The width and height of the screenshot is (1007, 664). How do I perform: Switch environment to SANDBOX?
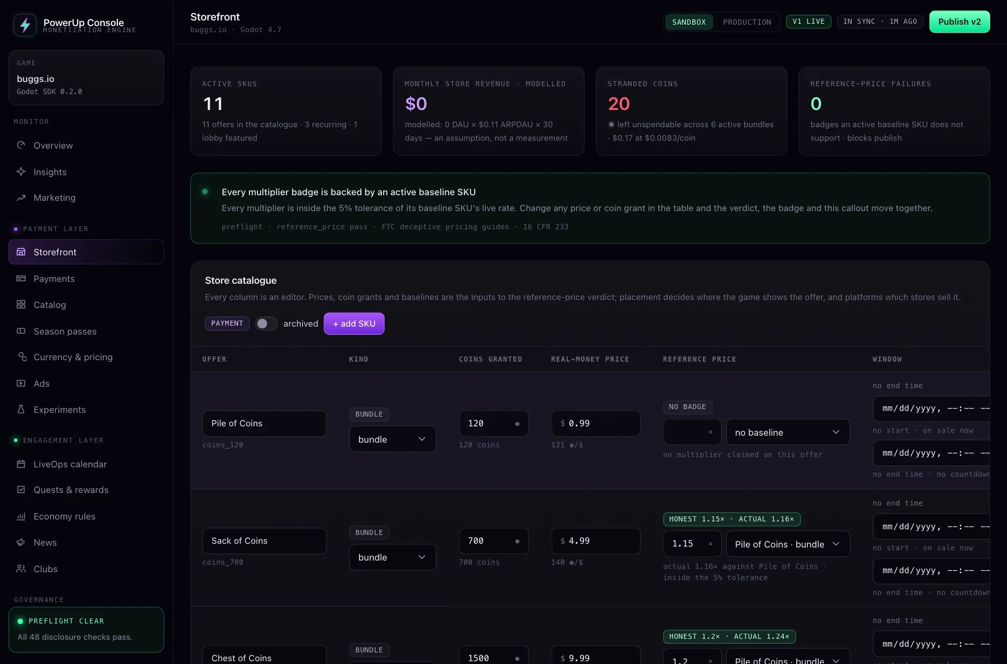tap(689, 22)
